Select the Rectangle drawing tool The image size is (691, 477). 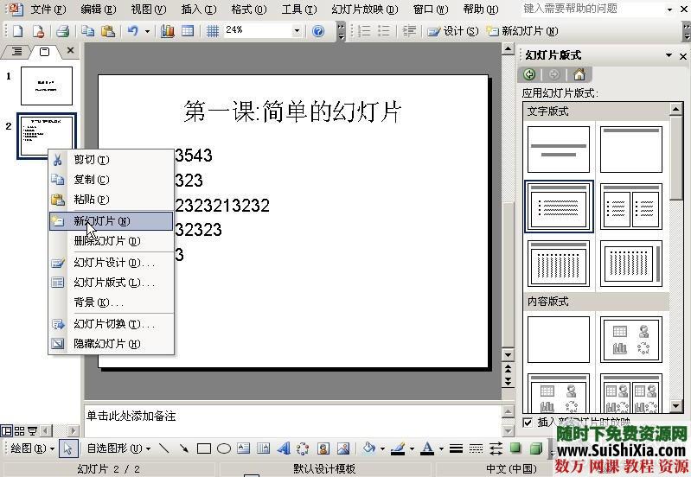tap(203, 448)
